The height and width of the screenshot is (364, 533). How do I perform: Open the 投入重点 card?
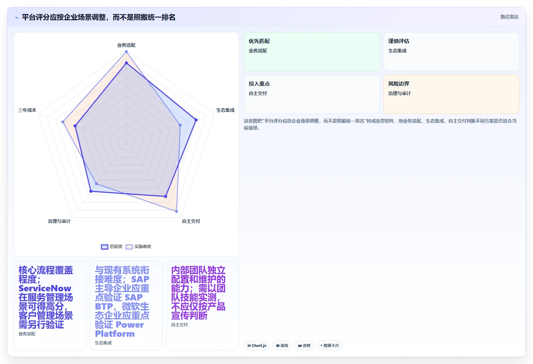click(312, 94)
